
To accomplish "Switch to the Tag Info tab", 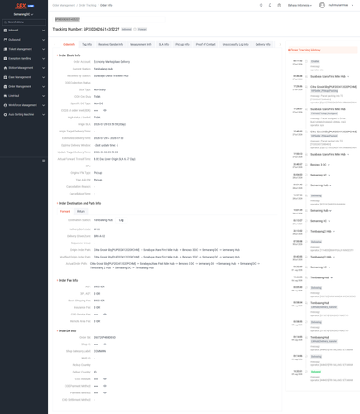I will tap(87, 45).
